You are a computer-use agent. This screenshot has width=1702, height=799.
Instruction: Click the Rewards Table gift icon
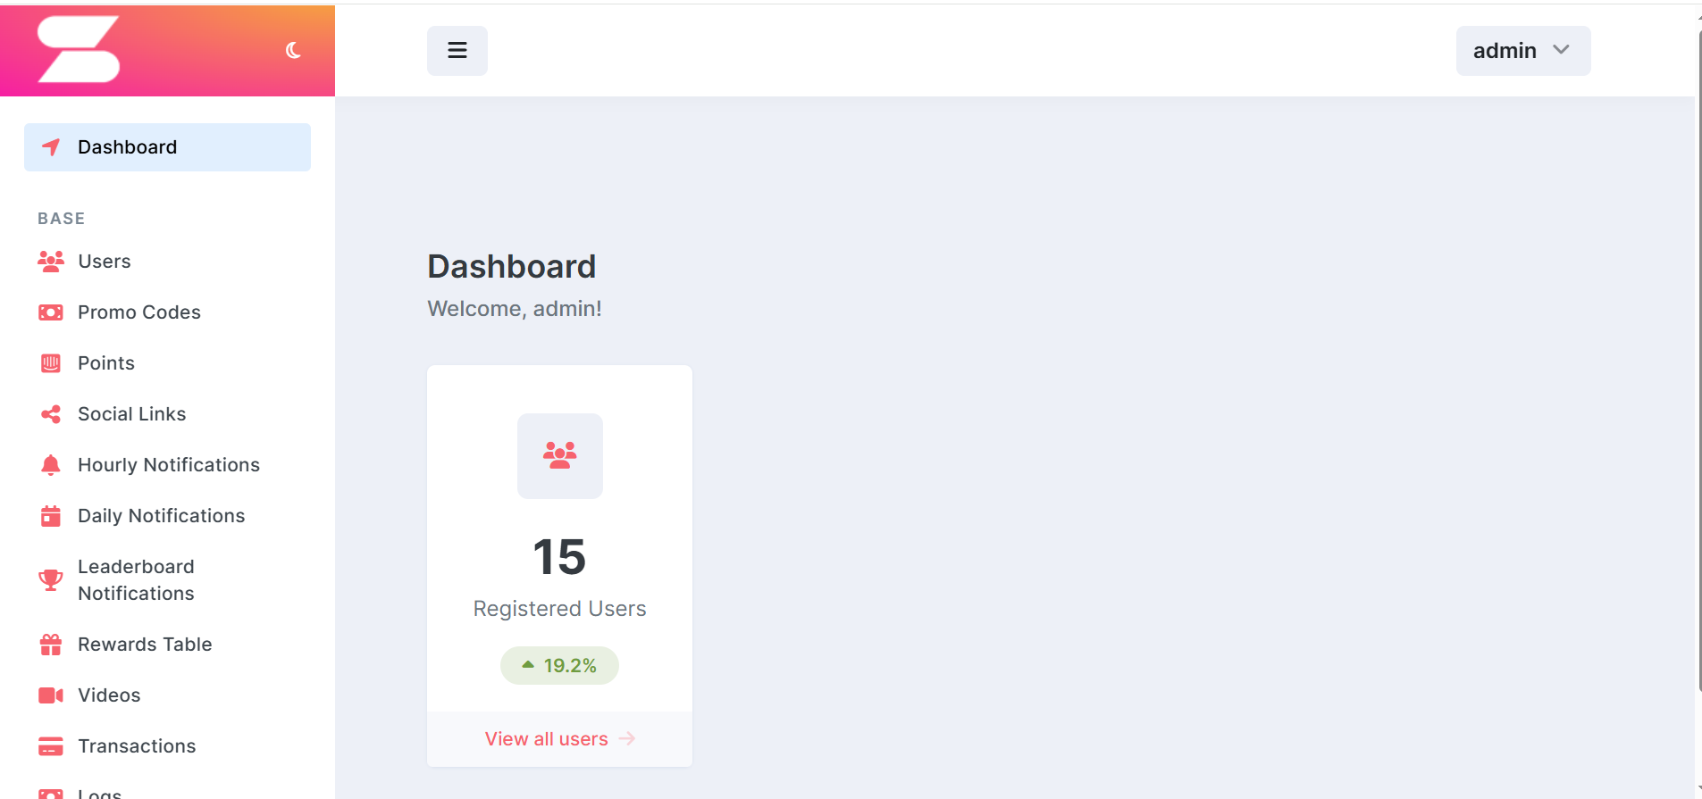(x=51, y=645)
